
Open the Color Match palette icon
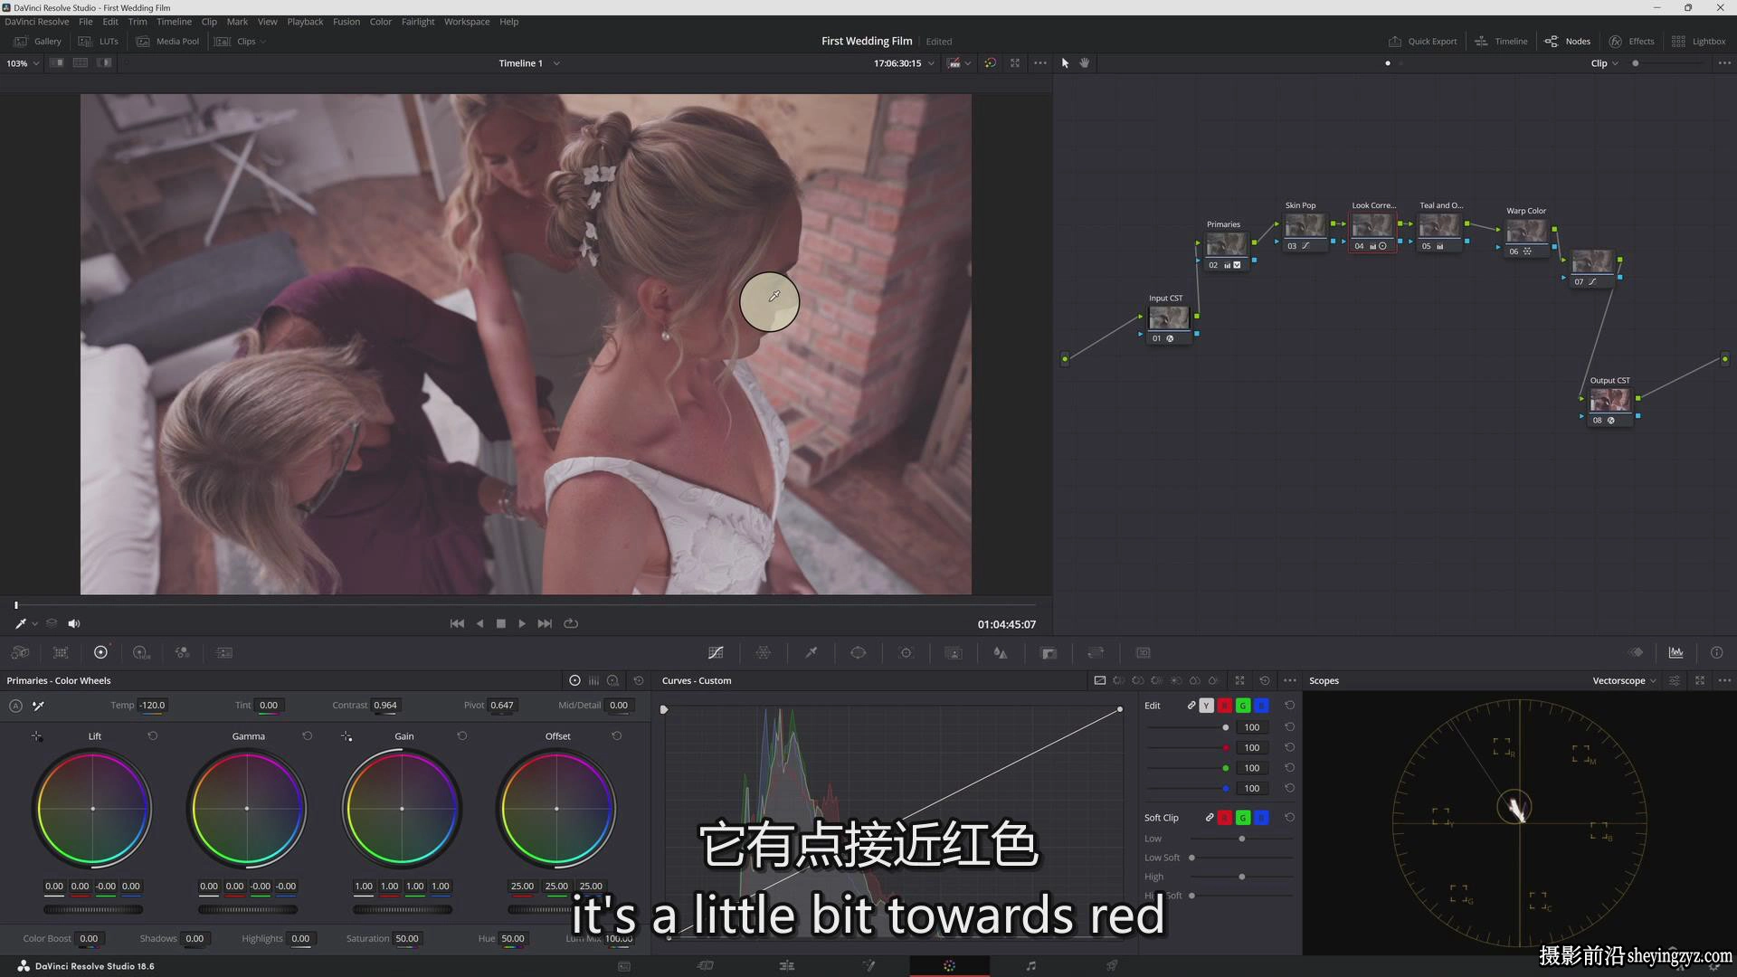(61, 652)
